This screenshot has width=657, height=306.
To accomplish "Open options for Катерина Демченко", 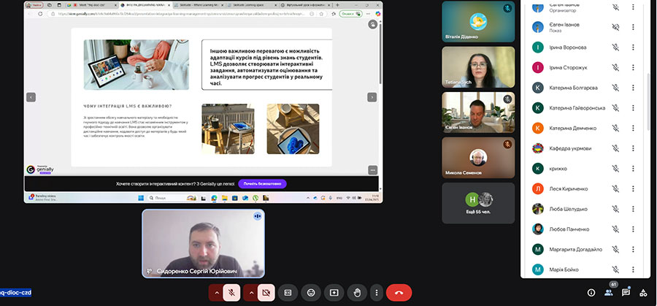I will (633, 128).
